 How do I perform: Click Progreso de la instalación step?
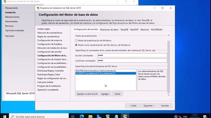coord(49,86)
